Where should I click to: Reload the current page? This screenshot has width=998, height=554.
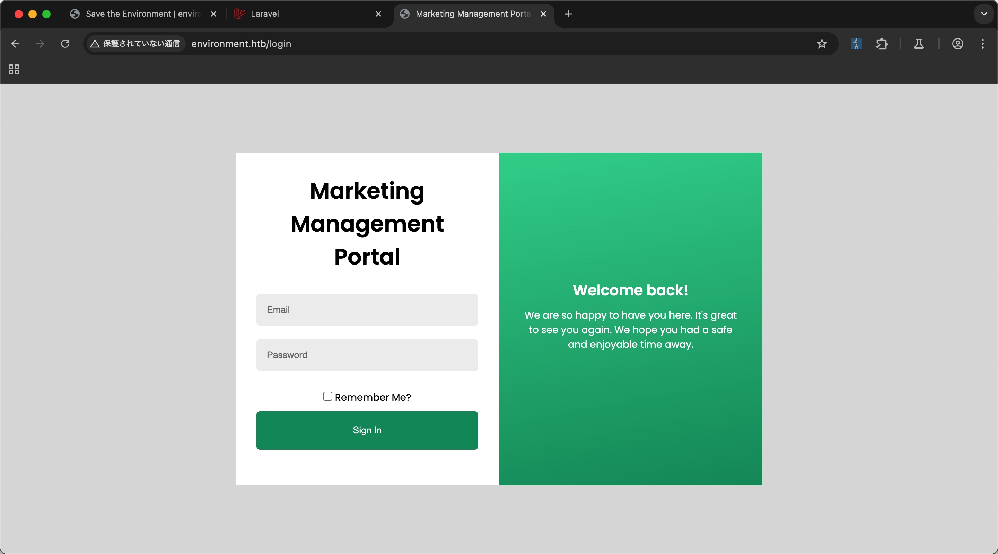(65, 44)
